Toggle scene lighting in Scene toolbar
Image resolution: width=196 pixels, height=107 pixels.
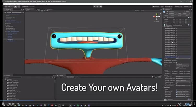click(x=42, y=11)
